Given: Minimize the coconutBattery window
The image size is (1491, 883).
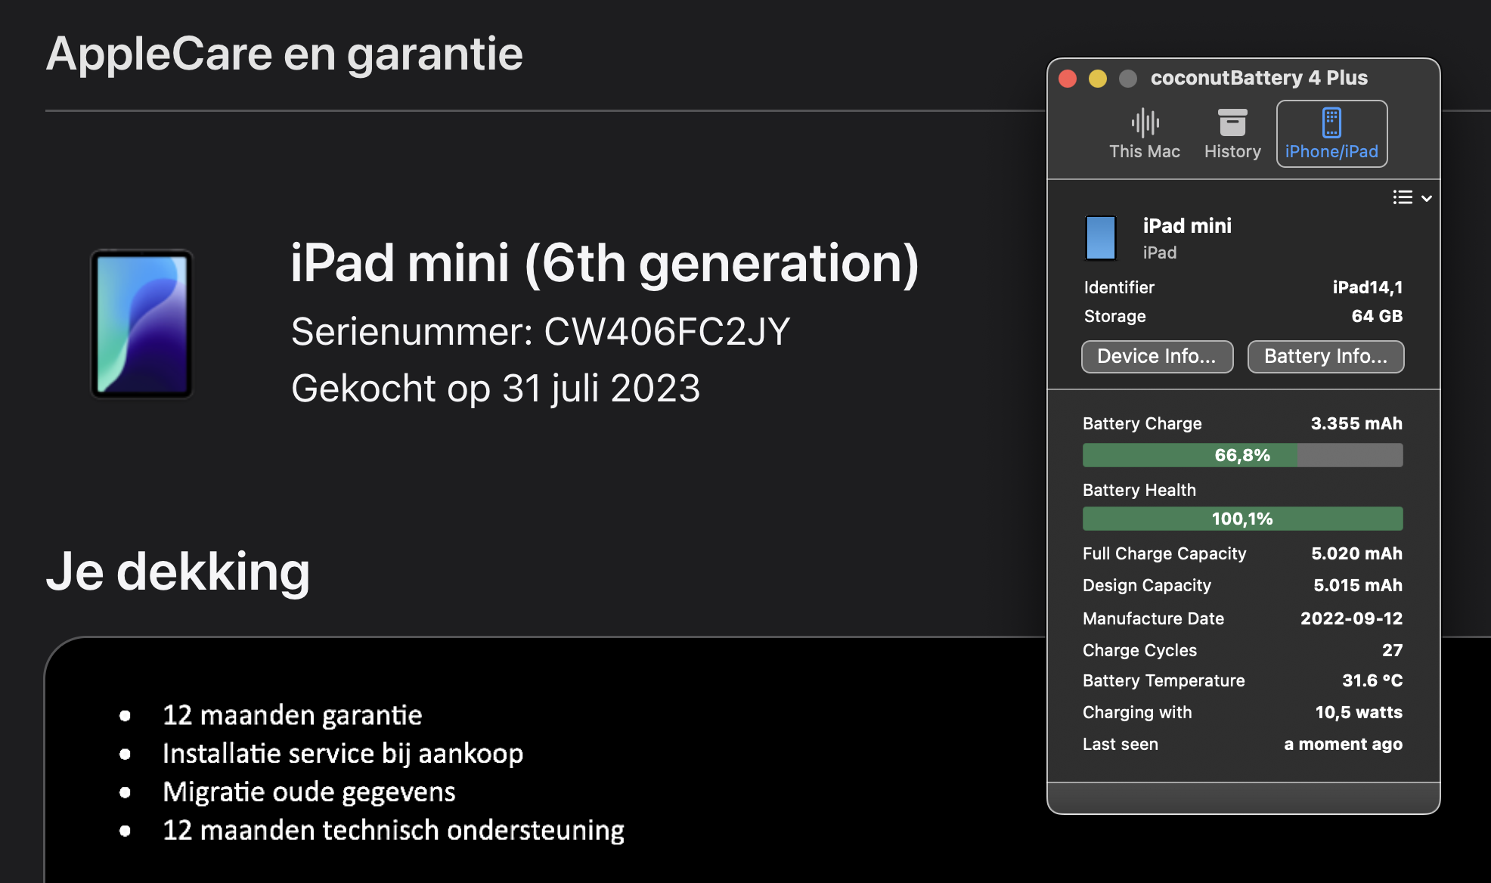Looking at the screenshot, I should 1098,79.
